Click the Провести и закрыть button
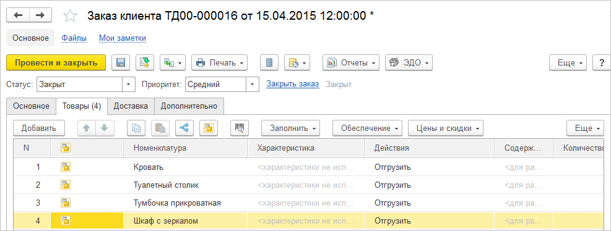This screenshot has height=231, width=611. click(x=56, y=62)
